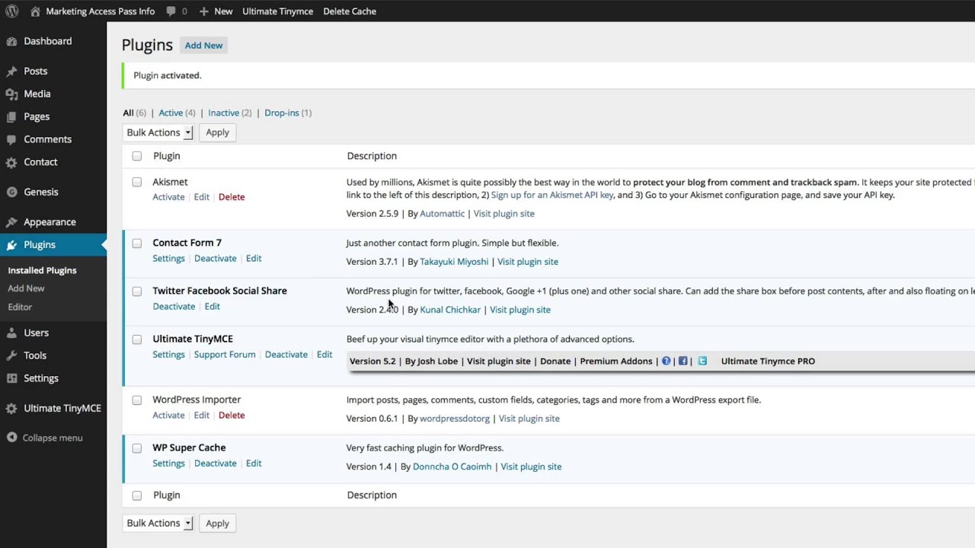Select the Installed Plugins submenu item
The image size is (975, 548).
click(x=42, y=270)
